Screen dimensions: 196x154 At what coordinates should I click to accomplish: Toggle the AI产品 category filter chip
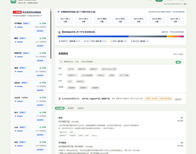coord(71,69)
